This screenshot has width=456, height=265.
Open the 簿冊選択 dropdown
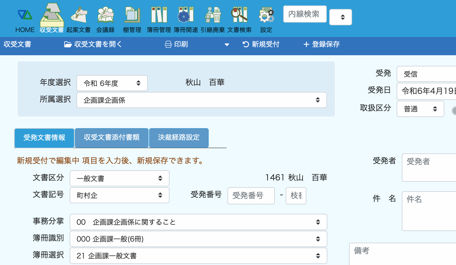[x=198, y=256]
